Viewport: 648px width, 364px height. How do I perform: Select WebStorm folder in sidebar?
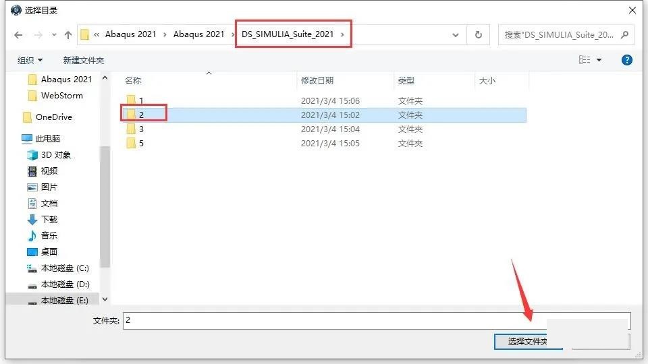[x=55, y=95]
